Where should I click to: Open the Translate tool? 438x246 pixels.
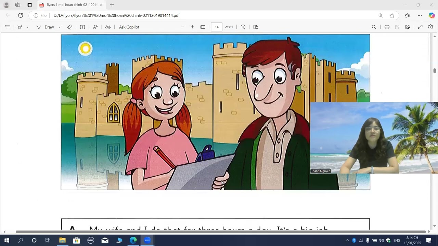108,27
